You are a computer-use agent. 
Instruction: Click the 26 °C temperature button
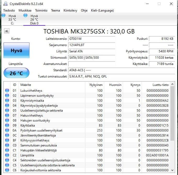coord(16,73)
